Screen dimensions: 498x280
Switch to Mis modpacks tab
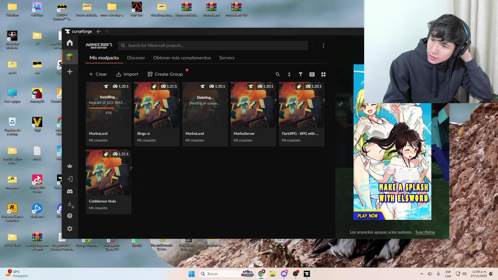(104, 58)
